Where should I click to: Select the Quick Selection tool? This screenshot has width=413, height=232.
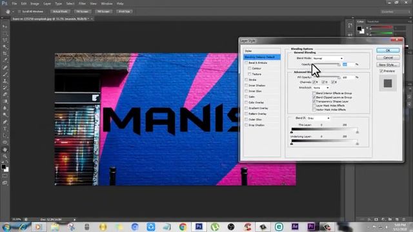pos(5,47)
